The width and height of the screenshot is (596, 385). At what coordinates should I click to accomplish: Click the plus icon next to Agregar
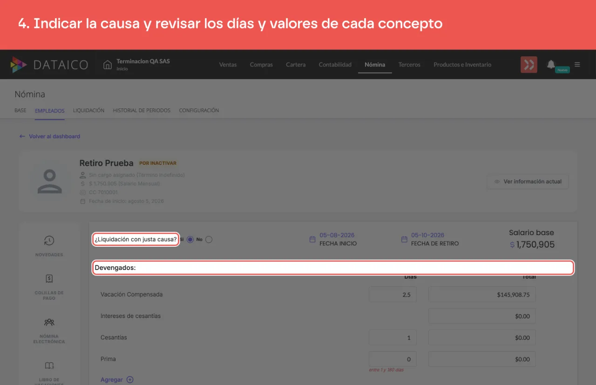(x=130, y=379)
